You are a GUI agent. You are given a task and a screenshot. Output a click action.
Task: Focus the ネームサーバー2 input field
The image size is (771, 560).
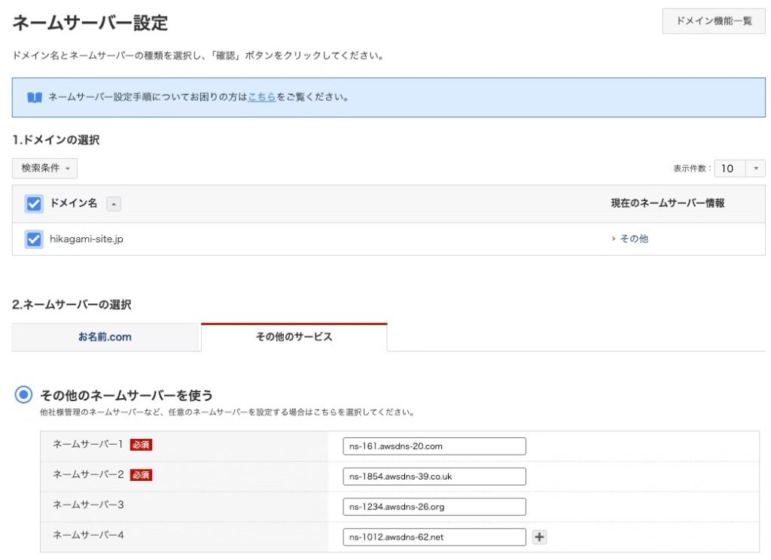point(434,476)
